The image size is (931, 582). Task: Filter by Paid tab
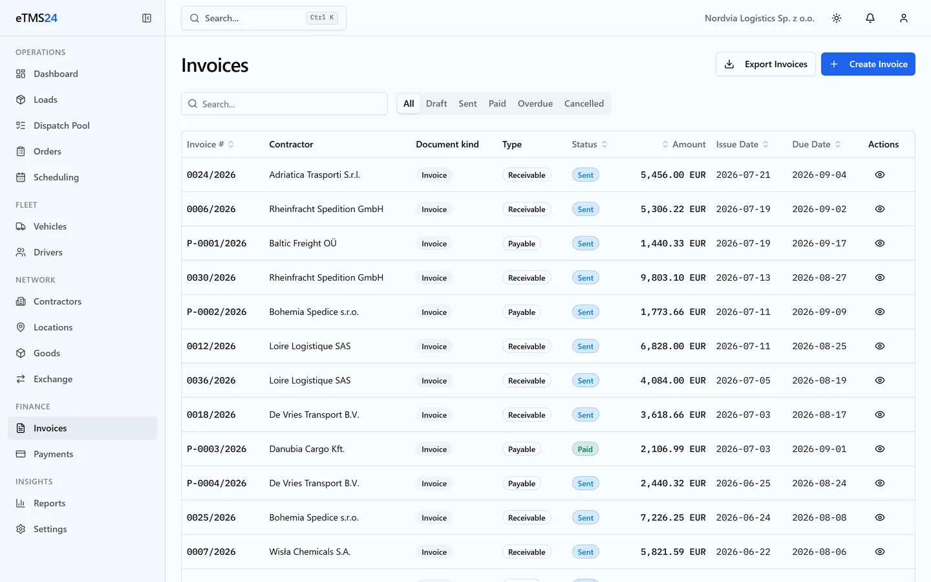(497, 103)
